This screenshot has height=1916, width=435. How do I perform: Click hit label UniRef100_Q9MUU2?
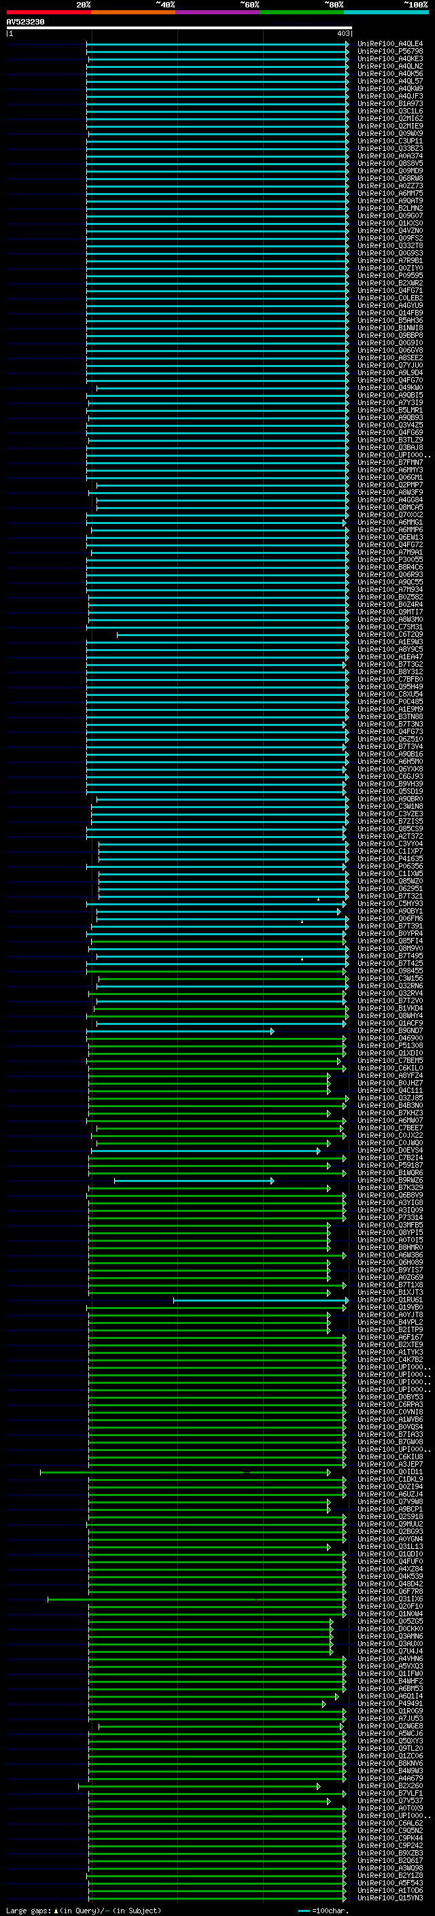390,1524
